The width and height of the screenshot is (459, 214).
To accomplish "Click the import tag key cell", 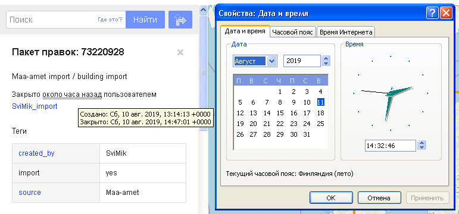I will [56, 173].
